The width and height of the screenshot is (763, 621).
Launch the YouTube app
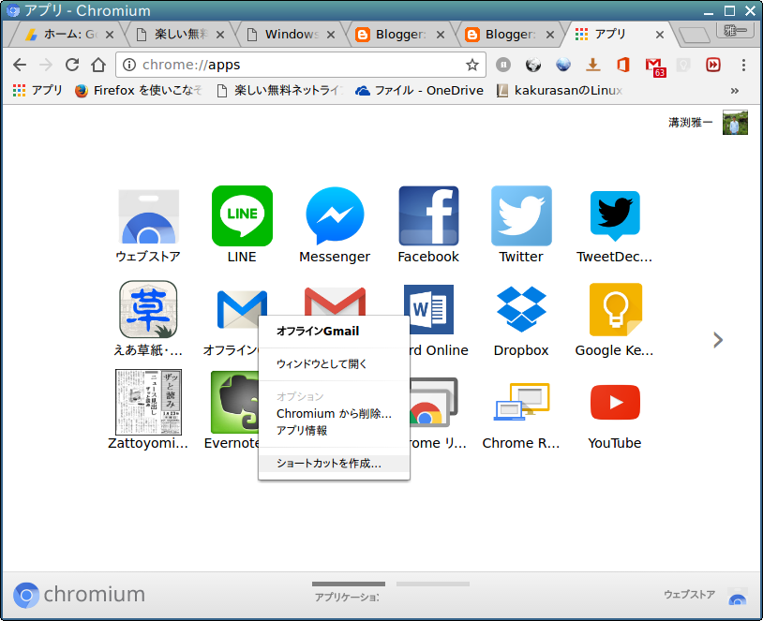pyautogui.click(x=615, y=402)
